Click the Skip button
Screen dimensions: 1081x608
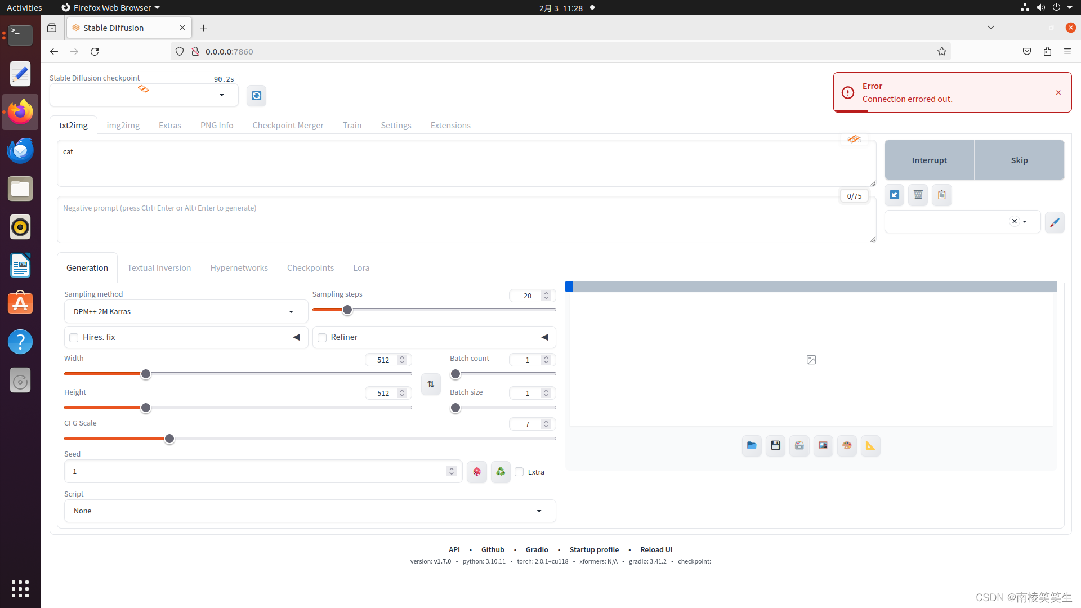1020,160
